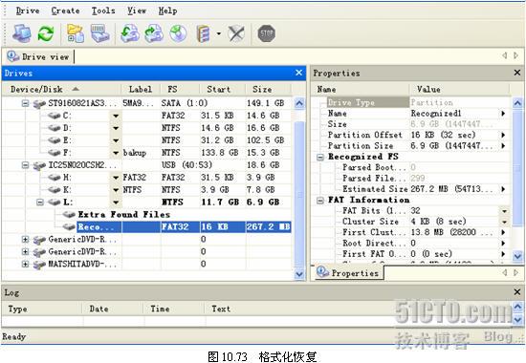
Task: Expand the first GenericDVD-R node
Action: 25,240
